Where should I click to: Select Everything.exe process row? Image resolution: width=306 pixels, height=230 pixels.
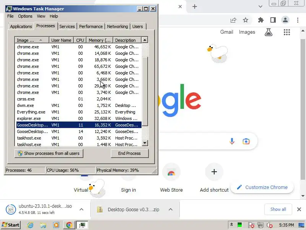pos(79,112)
